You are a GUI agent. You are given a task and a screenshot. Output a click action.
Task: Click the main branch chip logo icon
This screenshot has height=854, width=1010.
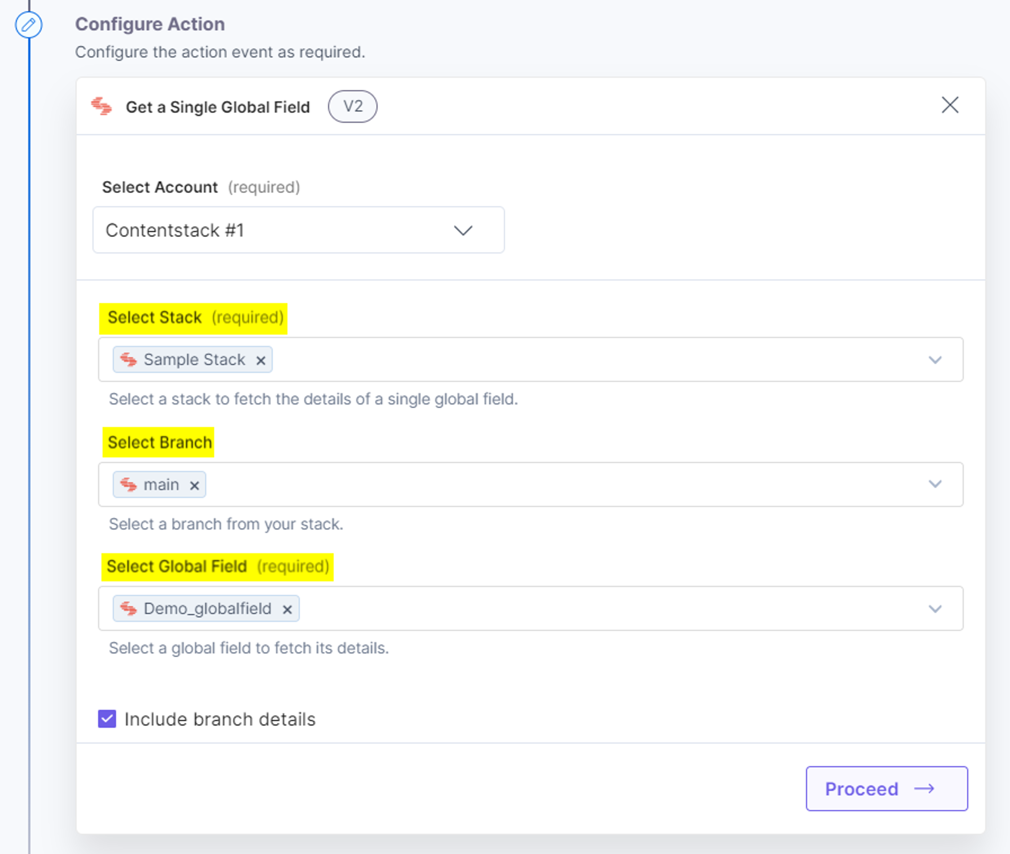pyautogui.click(x=128, y=484)
